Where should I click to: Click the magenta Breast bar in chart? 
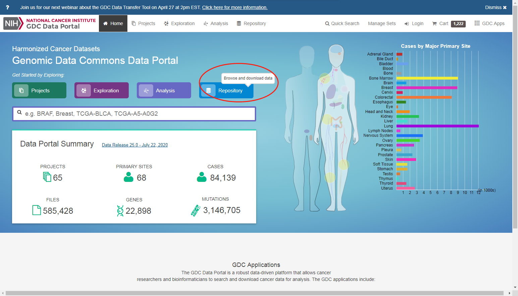click(427, 88)
